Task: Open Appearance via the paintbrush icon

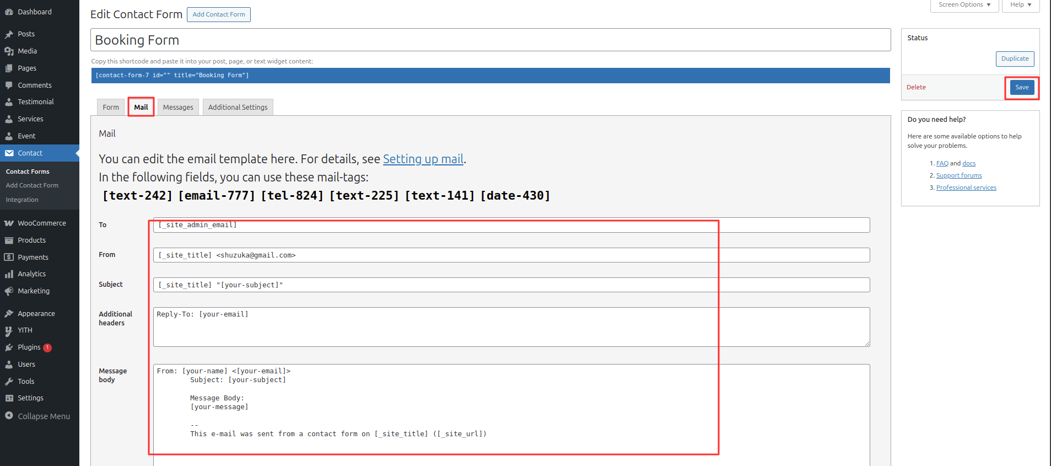Action: point(9,314)
